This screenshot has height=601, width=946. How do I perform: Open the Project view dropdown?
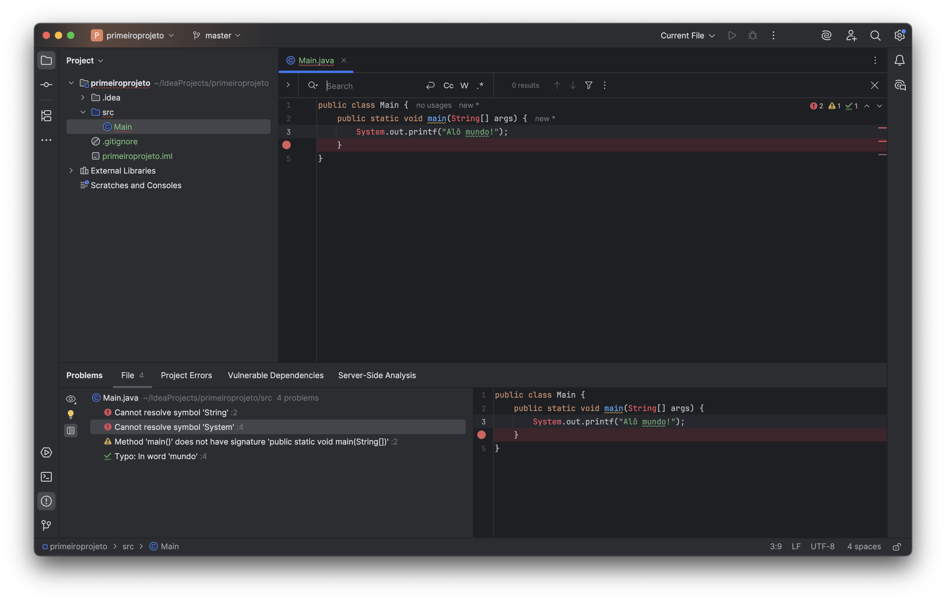(x=85, y=61)
